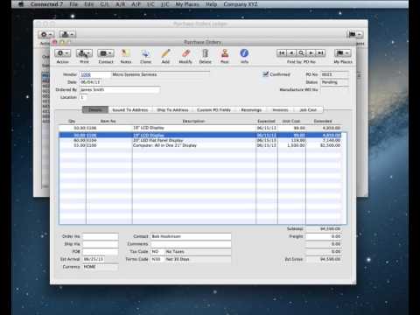Click the Modify eraser icon

[185, 53]
